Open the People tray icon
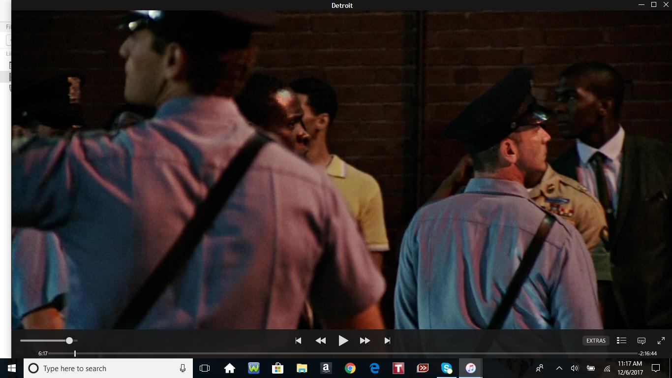Screen dimensions: 672x378 coord(540,368)
